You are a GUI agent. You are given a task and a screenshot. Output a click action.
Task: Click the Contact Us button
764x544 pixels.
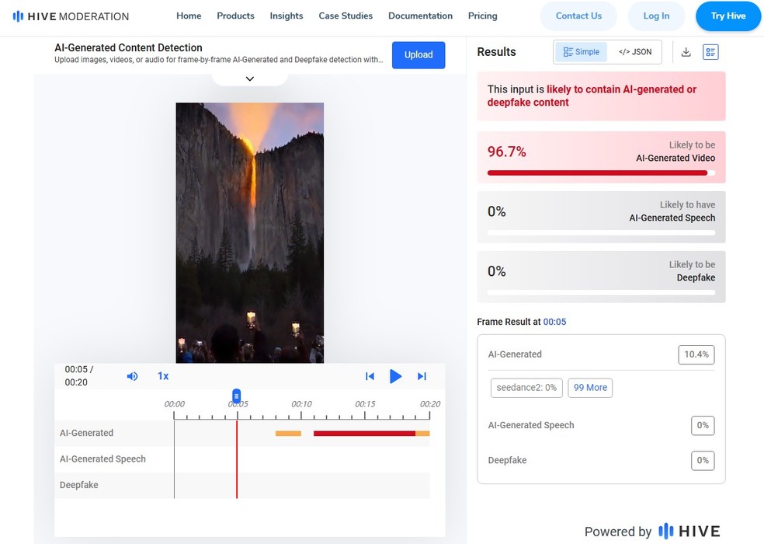578,16
